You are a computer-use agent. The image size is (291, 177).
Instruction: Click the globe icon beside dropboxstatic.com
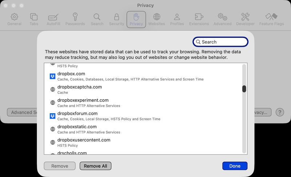(53, 129)
